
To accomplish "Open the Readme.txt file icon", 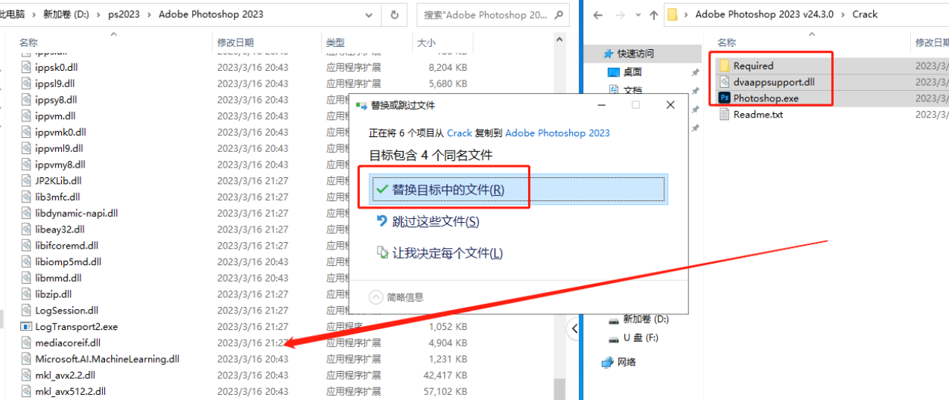I will click(x=724, y=115).
